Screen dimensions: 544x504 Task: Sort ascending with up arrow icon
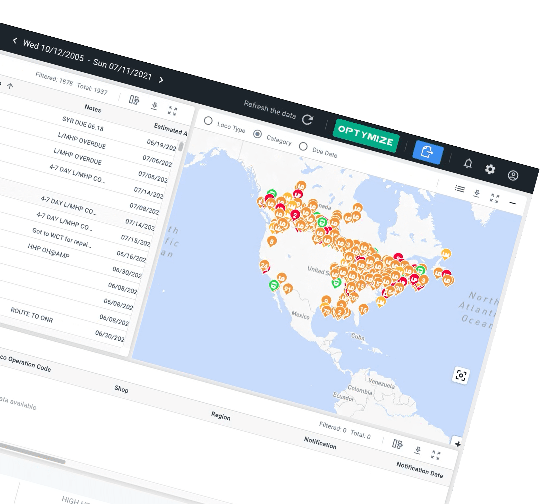(10, 86)
